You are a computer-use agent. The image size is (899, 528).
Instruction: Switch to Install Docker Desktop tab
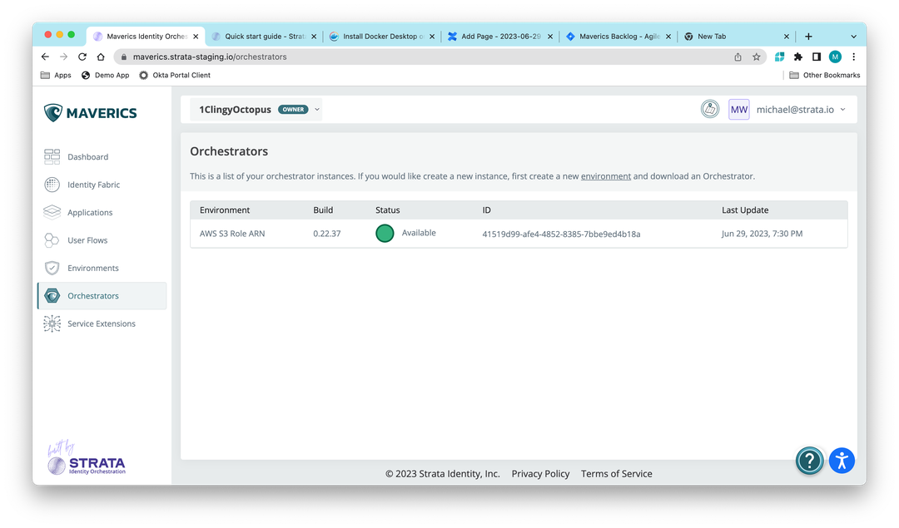[382, 36]
